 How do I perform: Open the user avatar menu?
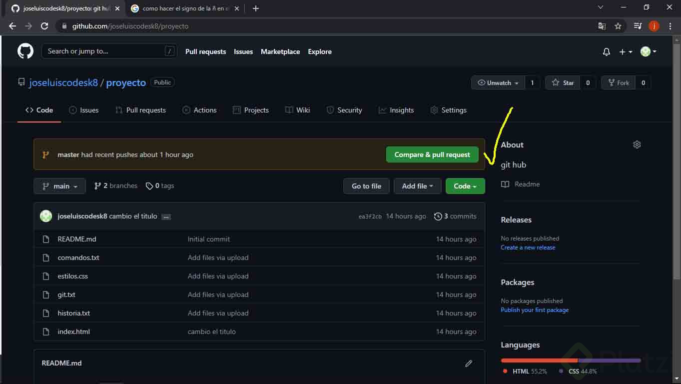pyautogui.click(x=648, y=51)
